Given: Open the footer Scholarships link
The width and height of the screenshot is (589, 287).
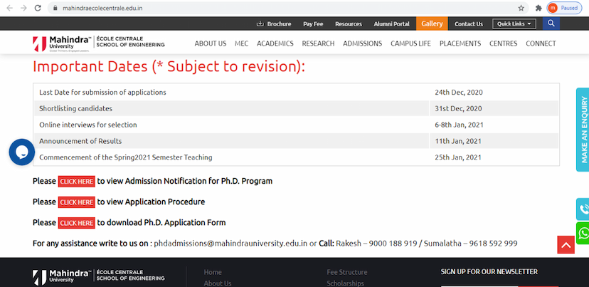Looking at the screenshot, I should (x=345, y=283).
